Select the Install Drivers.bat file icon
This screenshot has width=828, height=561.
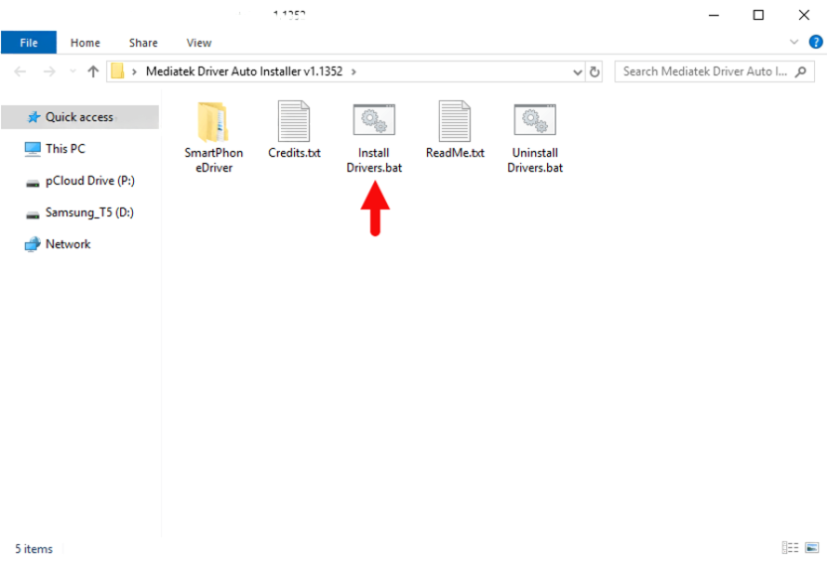(374, 119)
